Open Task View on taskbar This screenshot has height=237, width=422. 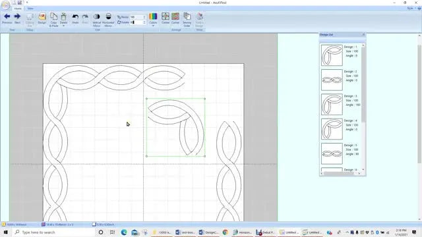tap(112, 232)
